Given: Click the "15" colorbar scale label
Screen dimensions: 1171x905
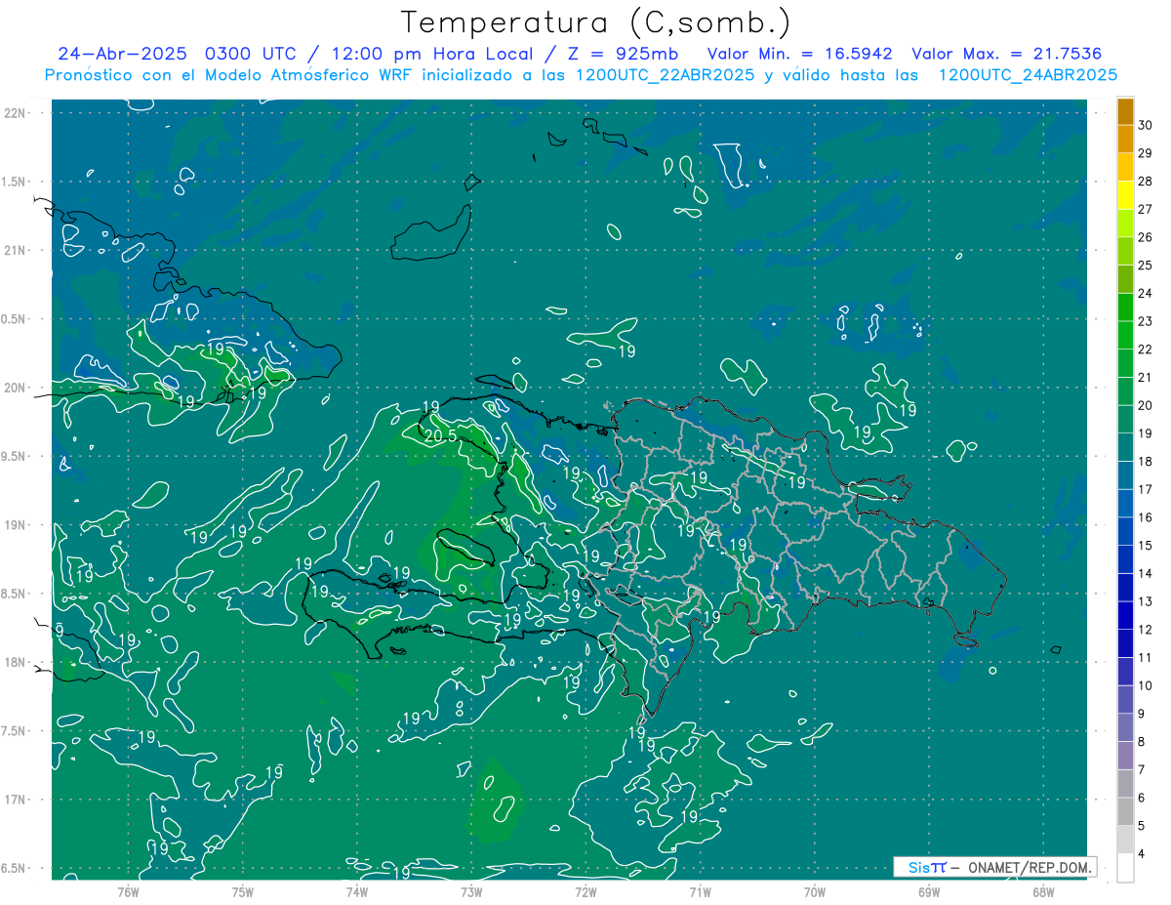Looking at the screenshot, I should pyautogui.click(x=1146, y=545).
